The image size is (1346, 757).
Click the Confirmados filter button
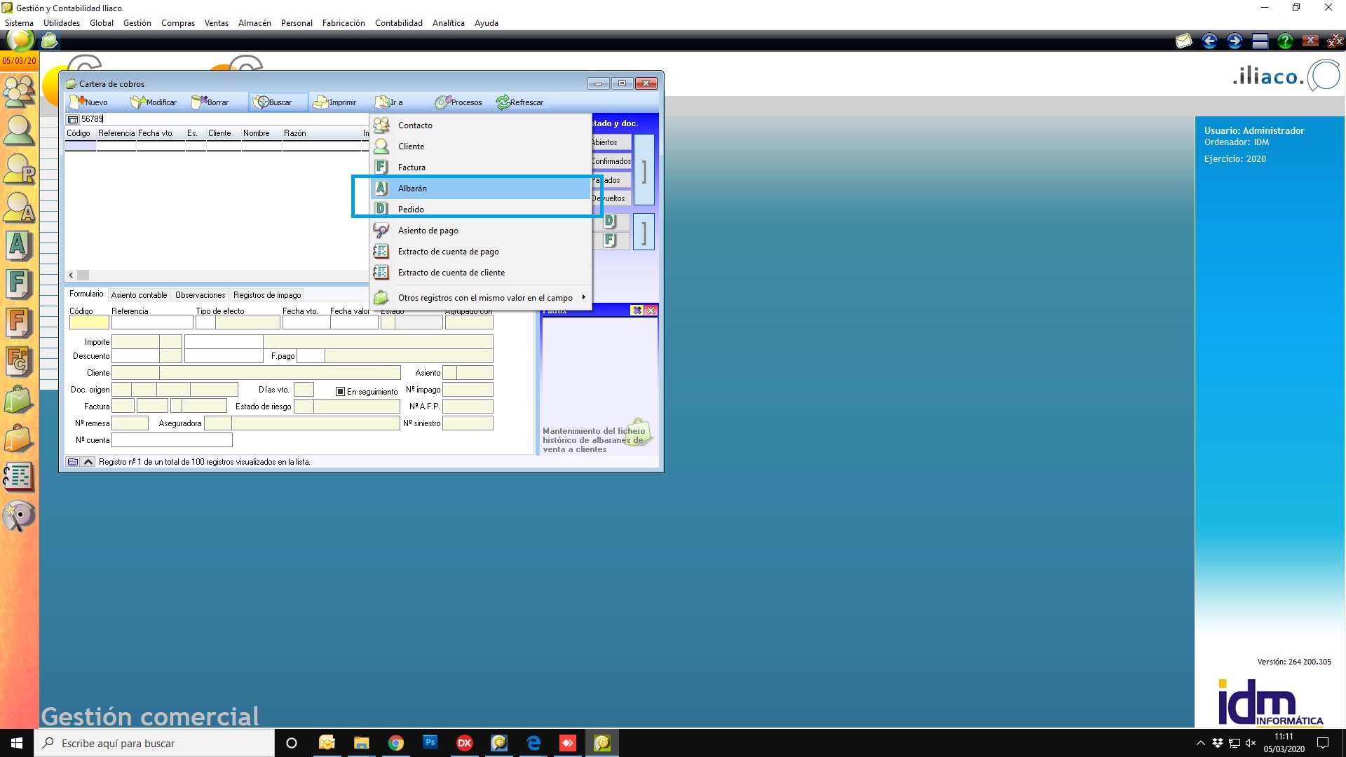coord(611,161)
